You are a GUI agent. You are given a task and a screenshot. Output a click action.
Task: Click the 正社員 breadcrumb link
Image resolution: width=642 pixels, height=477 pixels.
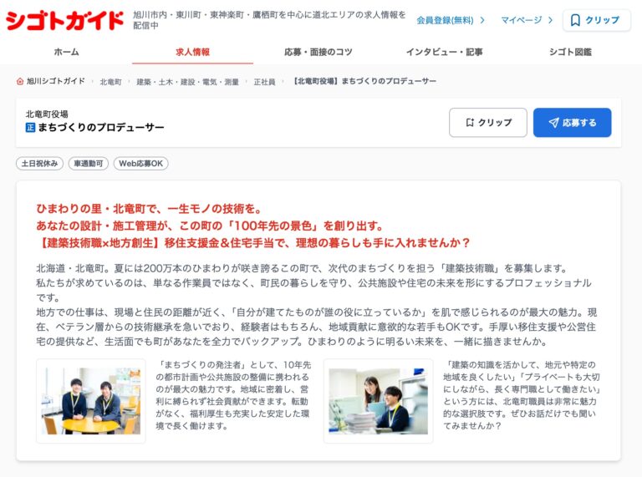pos(264,82)
